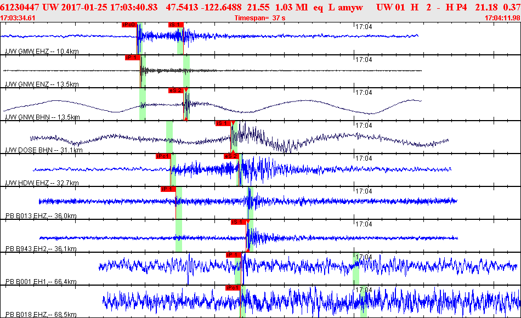The width and height of the screenshot is (521, 318).
Task: Click the iS 1 pick flag on B943 EH2
Action: pyautogui.click(x=239, y=222)
